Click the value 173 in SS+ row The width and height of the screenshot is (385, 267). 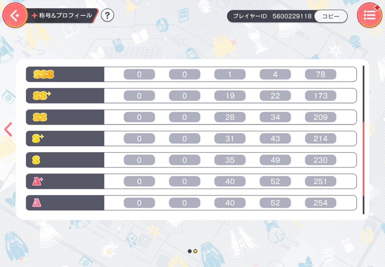pos(321,96)
